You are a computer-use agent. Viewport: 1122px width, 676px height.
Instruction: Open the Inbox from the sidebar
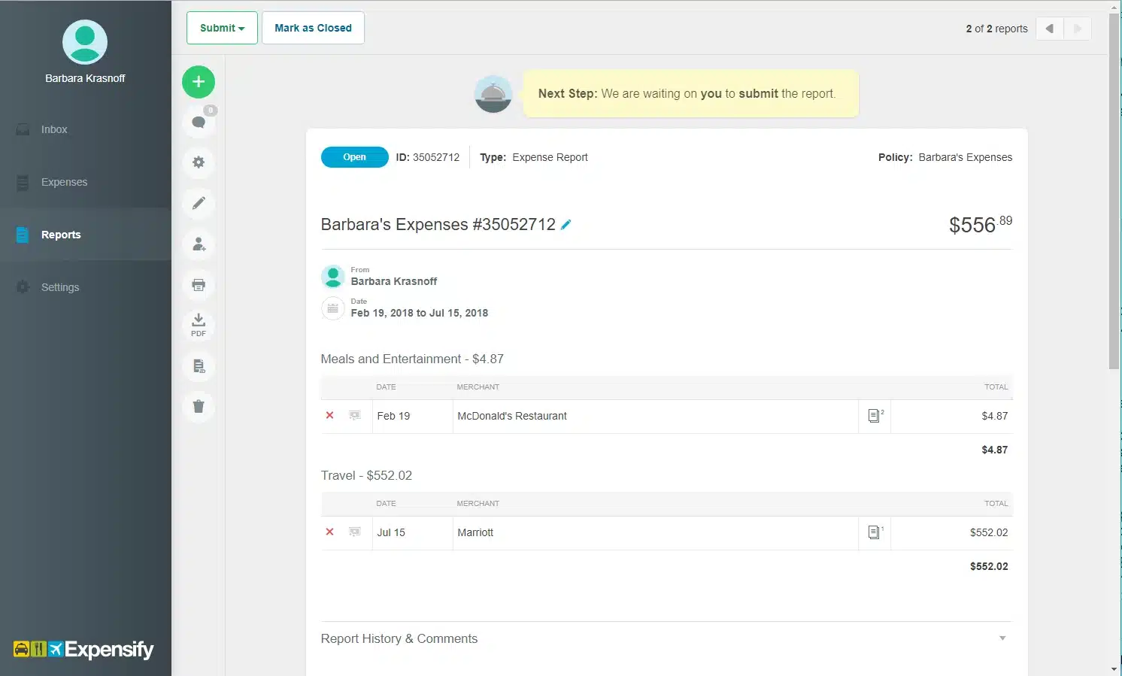point(53,129)
